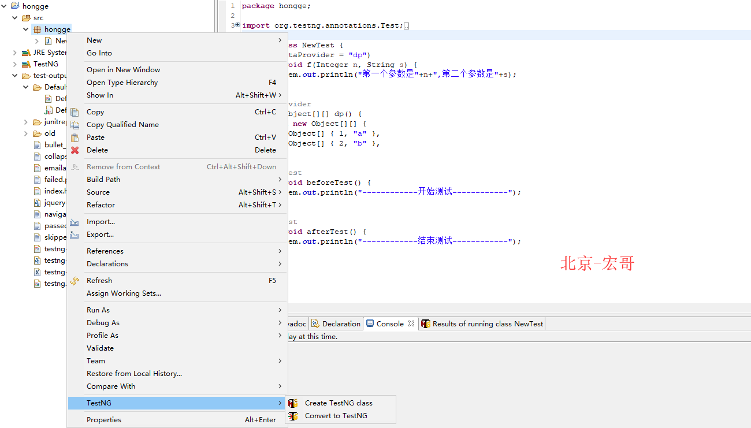The image size is (751, 428).
Task: Click line 1 'package hongge;' in editor
Action: coord(276,6)
